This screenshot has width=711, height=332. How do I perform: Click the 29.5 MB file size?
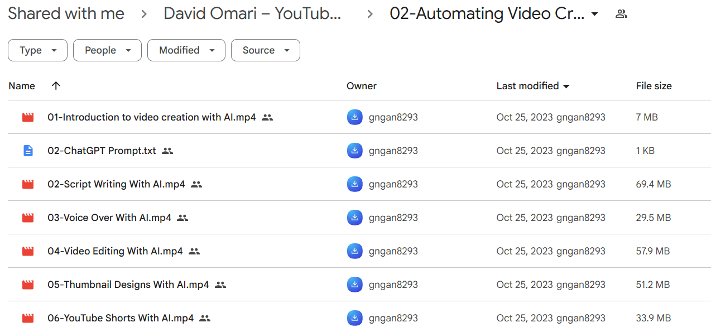tap(654, 218)
